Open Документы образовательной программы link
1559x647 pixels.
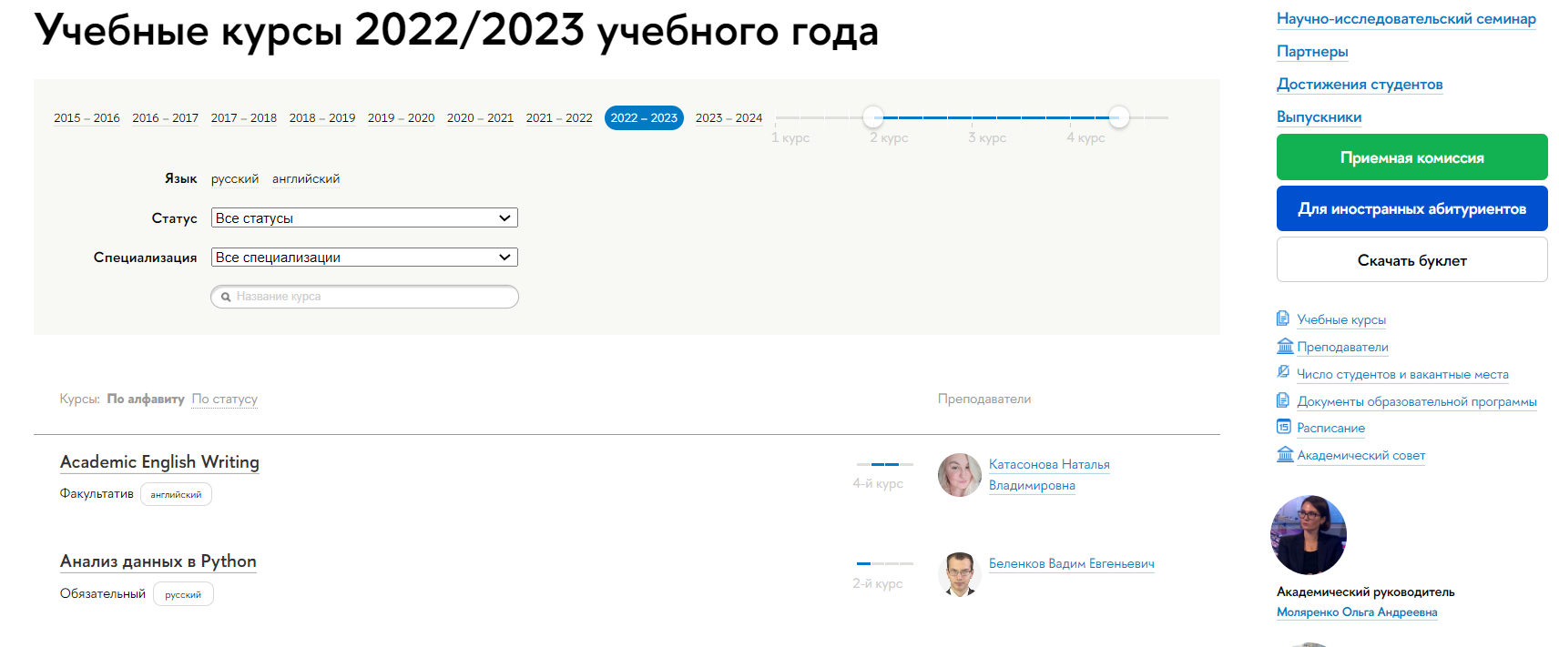[x=1417, y=401]
